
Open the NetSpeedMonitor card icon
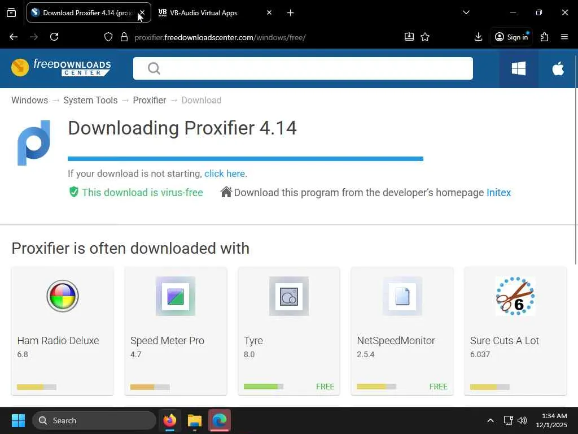coord(402,296)
